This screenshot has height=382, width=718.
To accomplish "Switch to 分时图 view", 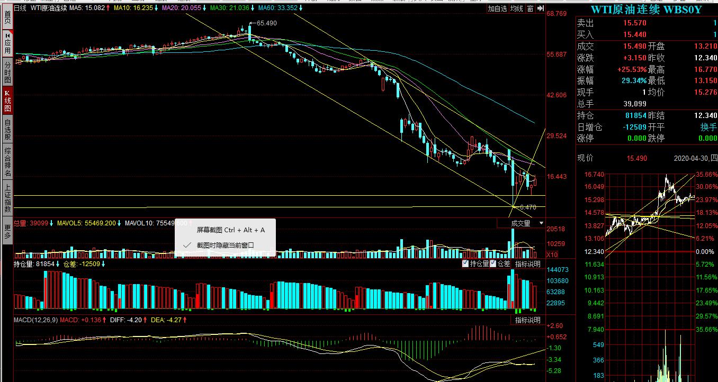I will pos(7,72).
